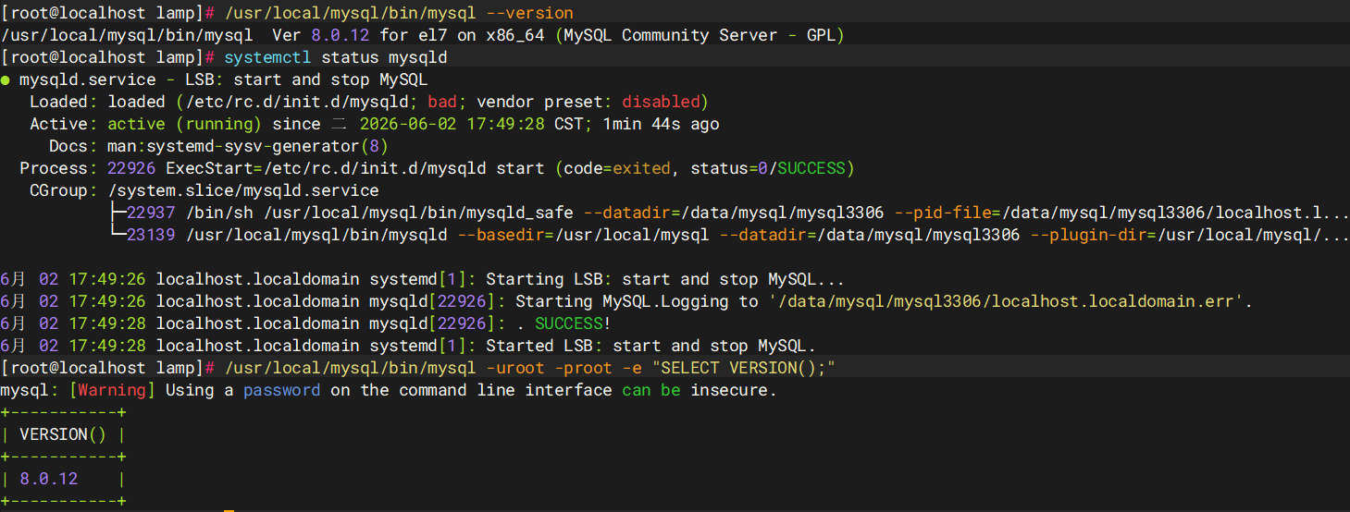Click the '8.0.12' value in result table

49,479
